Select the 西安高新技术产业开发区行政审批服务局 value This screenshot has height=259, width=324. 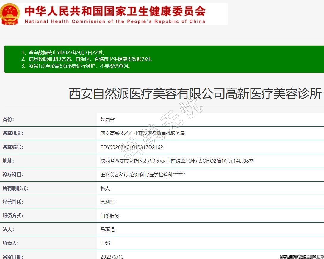tap(143, 133)
